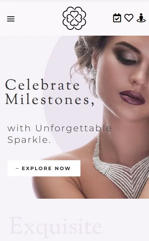Select the Celebrate heading word
The width and height of the screenshot is (149, 241).
(x=42, y=85)
